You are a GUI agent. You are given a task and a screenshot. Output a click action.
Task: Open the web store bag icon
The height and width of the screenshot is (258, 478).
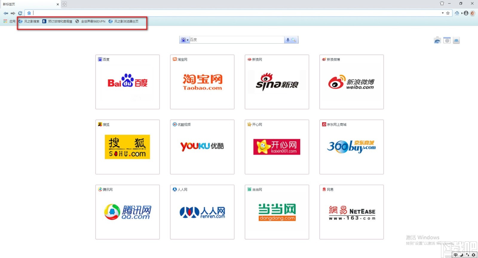(x=437, y=41)
